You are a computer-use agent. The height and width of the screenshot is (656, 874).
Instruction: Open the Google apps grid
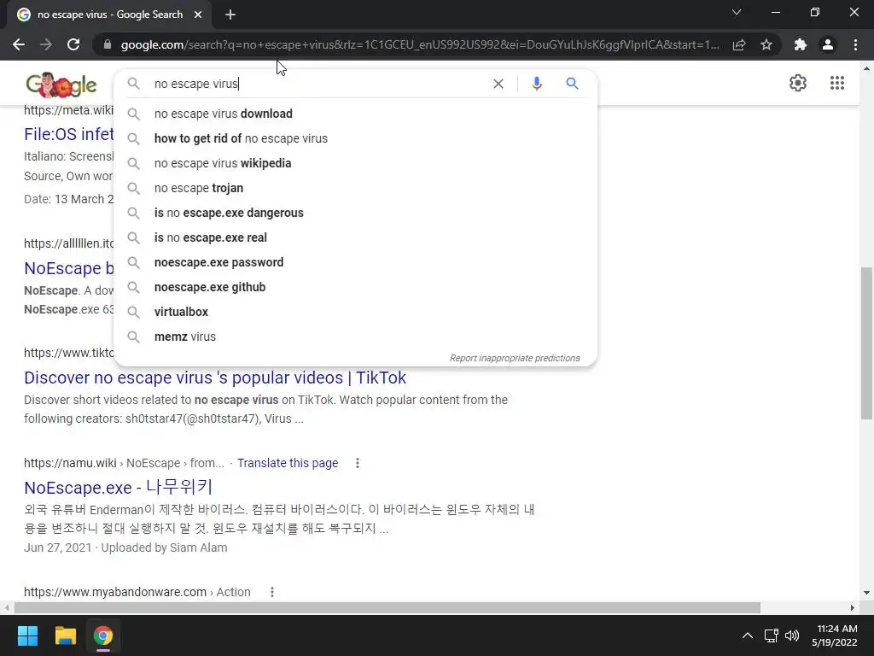pyautogui.click(x=836, y=83)
